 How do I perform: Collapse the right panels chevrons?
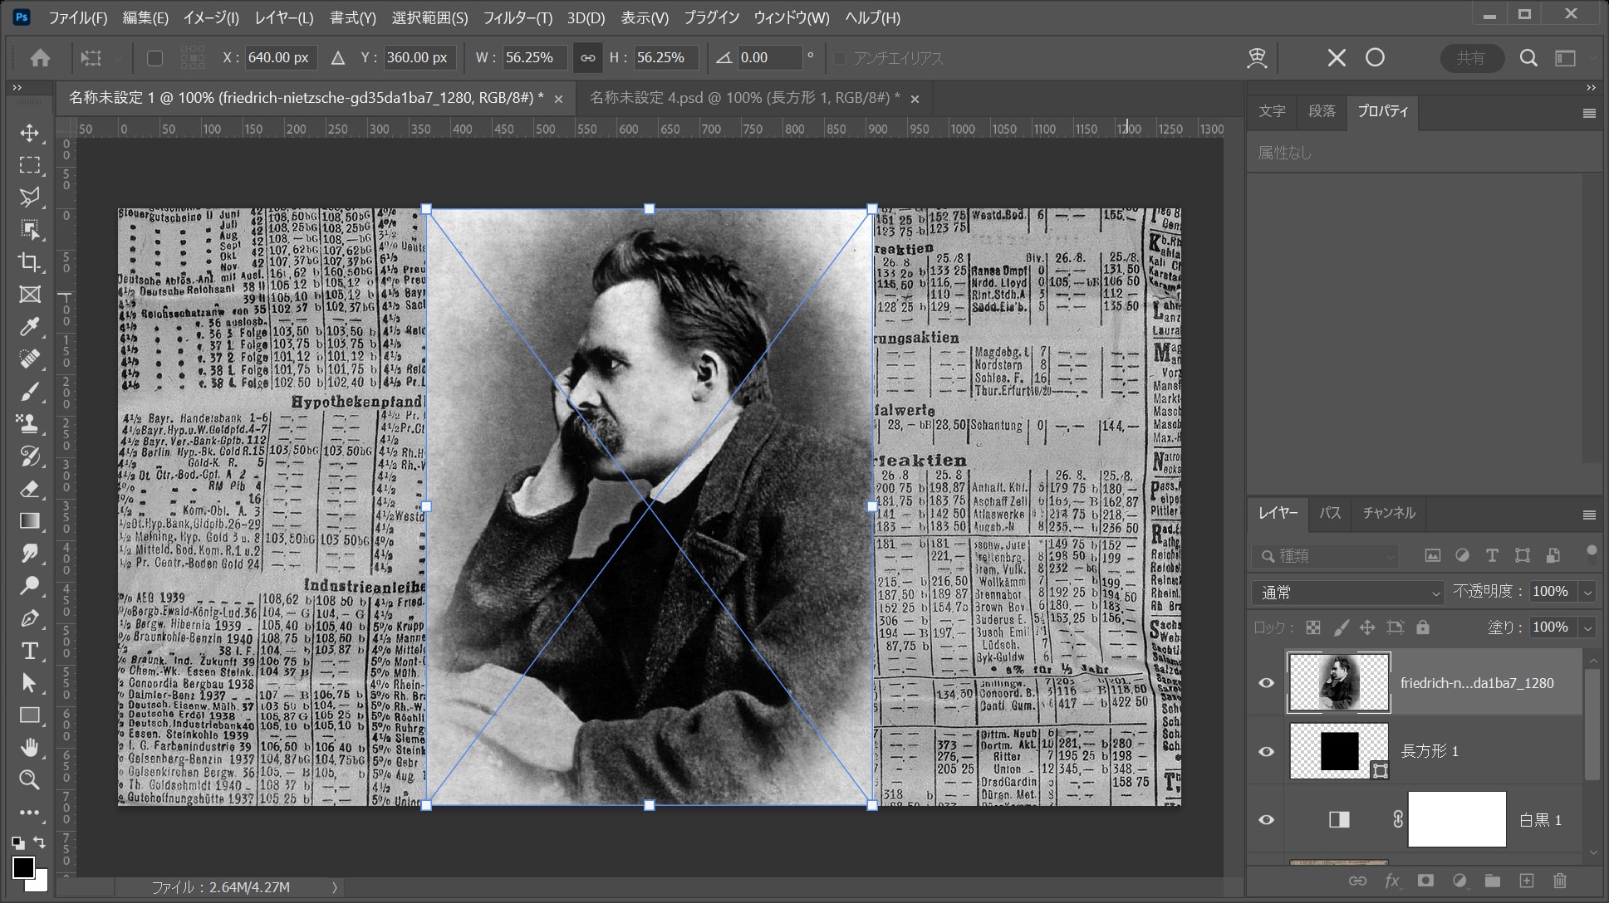click(1591, 87)
